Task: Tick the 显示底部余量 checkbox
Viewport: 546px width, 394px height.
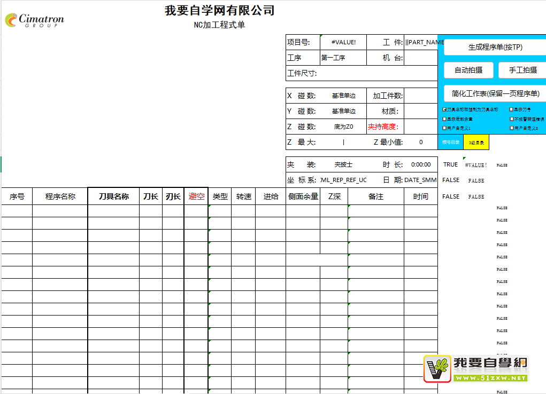Action: coord(445,119)
